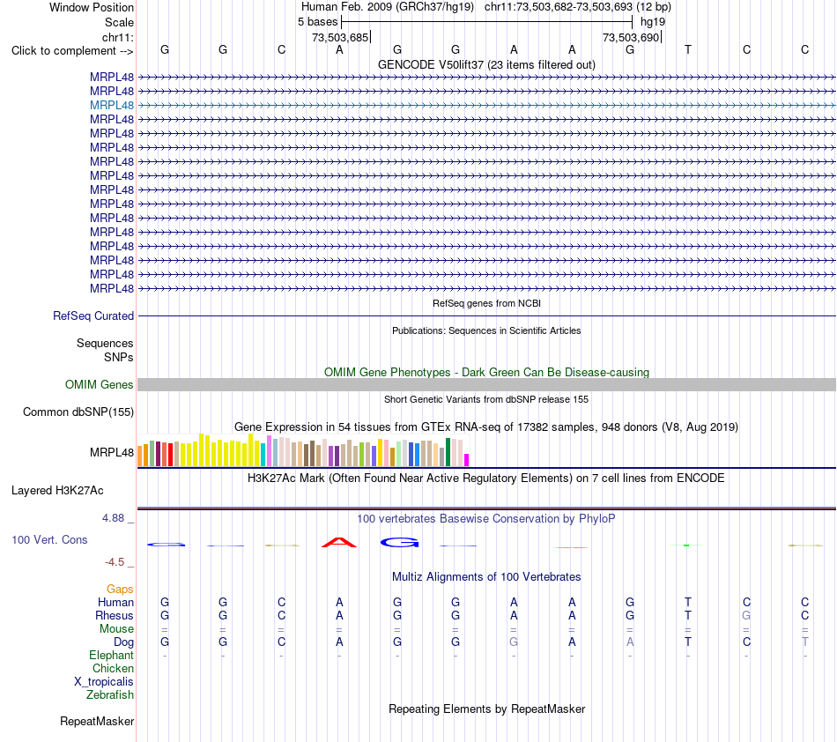Click the bright red bar in GTEx chart
The width and height of the screenshot is (837, 742).
point(170,455)
